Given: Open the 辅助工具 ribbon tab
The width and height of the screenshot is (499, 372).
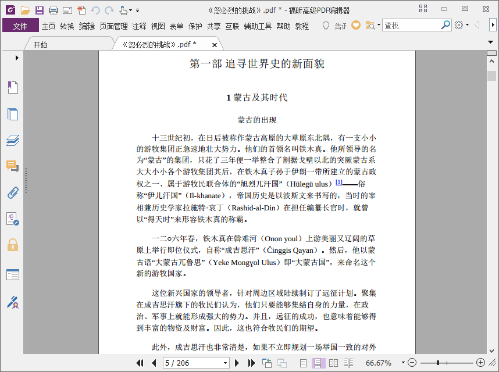Looking at the screenshot, I should (x=258, y=26).
